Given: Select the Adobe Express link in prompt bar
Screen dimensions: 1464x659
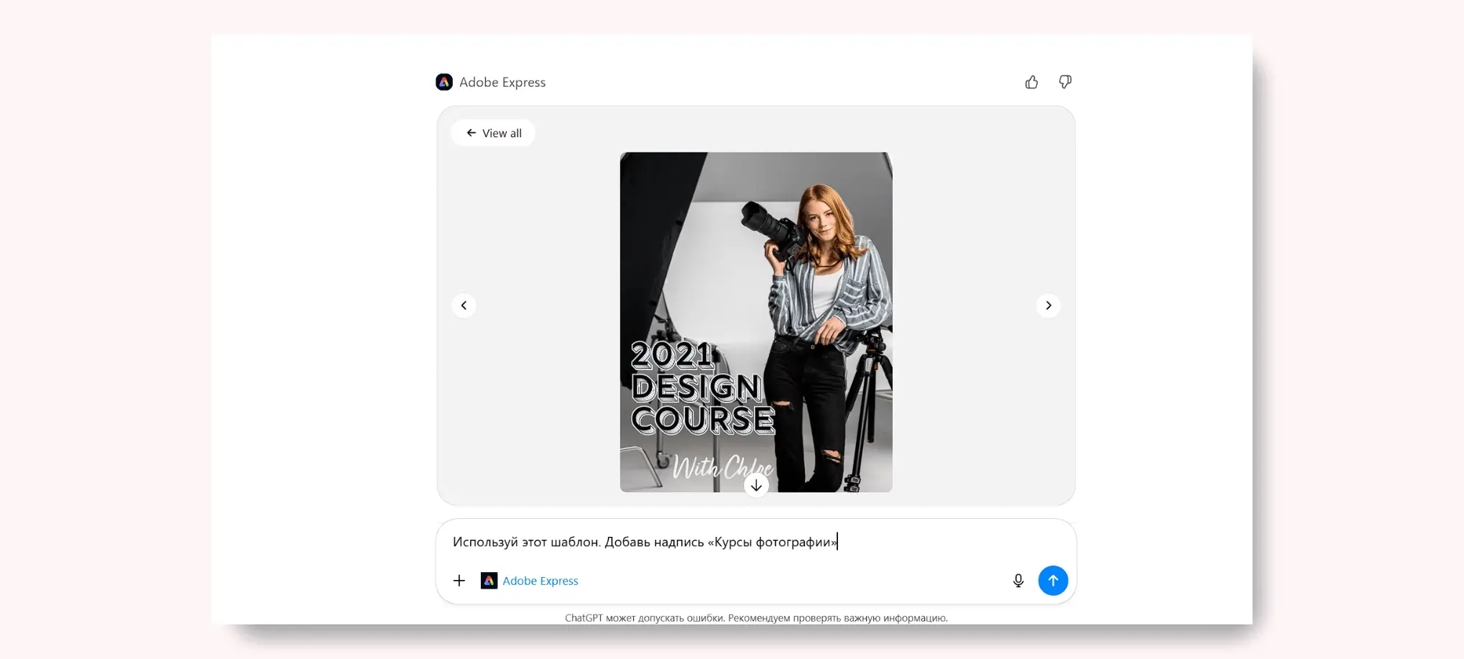Looking at the screenshot, I should pos(540,581).
